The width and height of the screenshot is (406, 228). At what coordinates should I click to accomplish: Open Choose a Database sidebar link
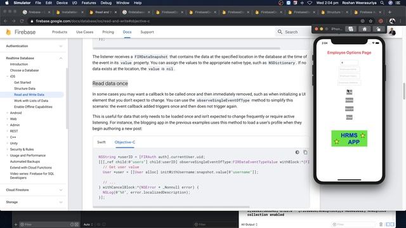pos(24,70)
